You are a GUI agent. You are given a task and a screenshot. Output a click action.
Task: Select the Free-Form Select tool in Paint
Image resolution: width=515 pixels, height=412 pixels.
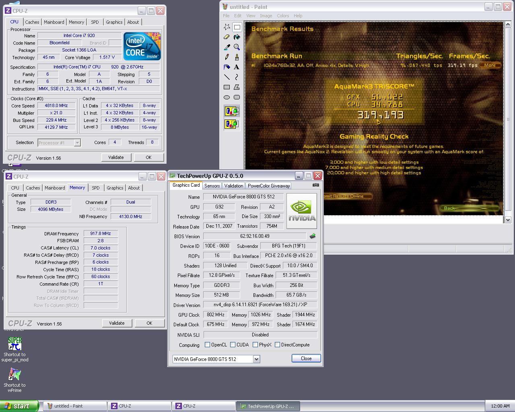pos(227,27)
